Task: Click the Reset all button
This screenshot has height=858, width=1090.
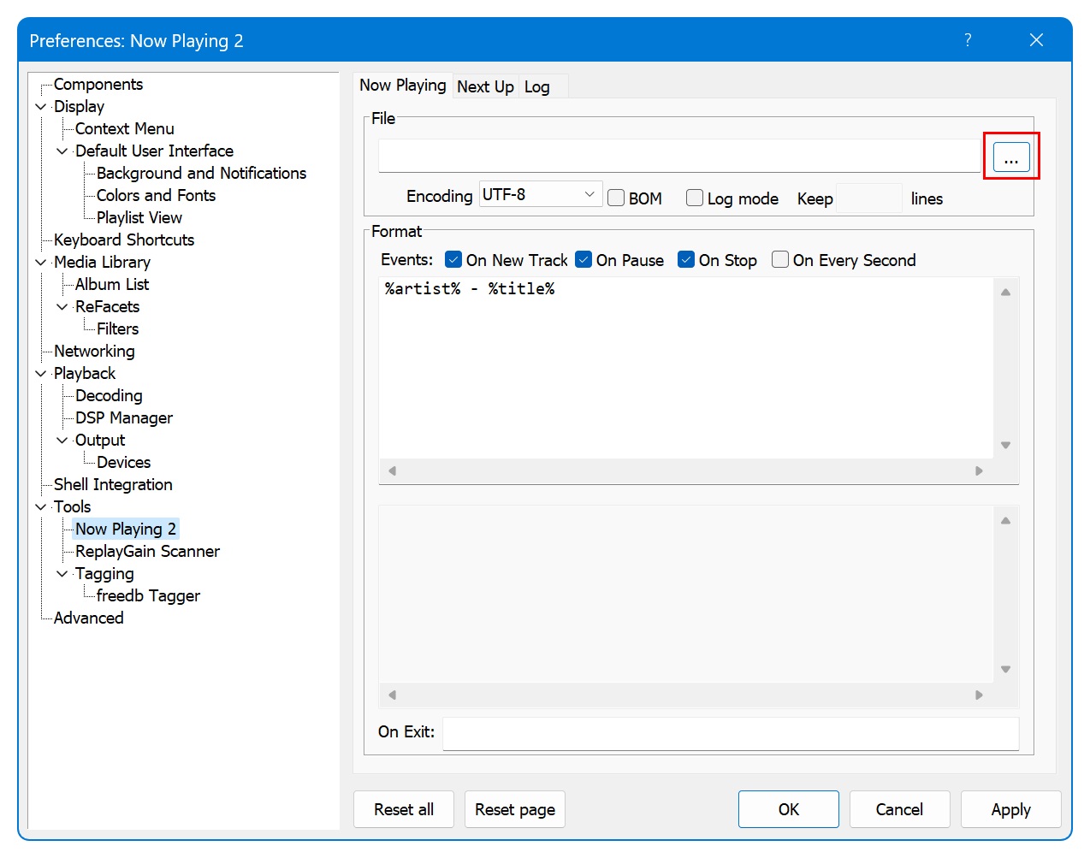Action: pyautogui.click(x=404, y=809)
